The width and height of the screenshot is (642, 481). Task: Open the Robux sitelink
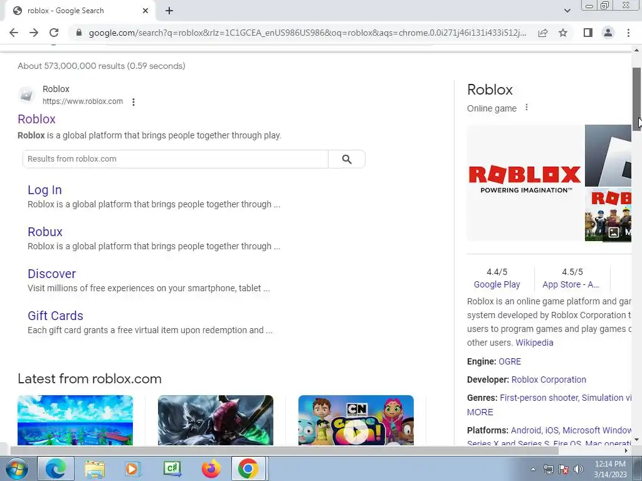tap(45, 232)
